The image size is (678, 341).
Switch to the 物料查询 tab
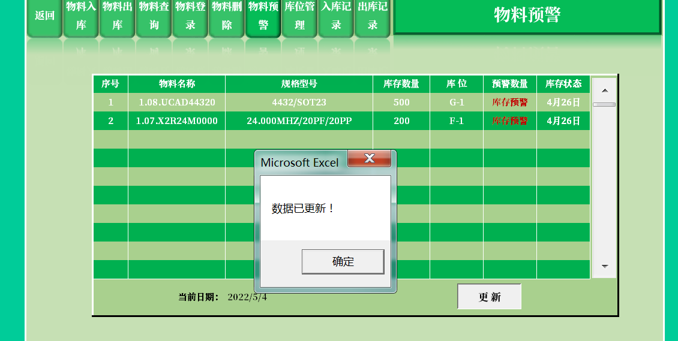[x=154, y=17]
